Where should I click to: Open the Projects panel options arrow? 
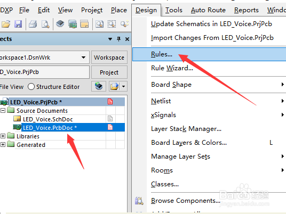[110, 39]
